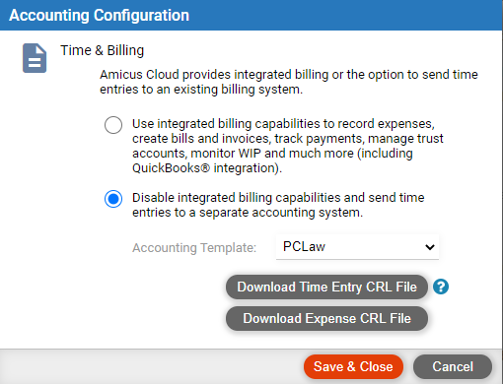Open the Accounting Template dropdown

click(357, 247)
